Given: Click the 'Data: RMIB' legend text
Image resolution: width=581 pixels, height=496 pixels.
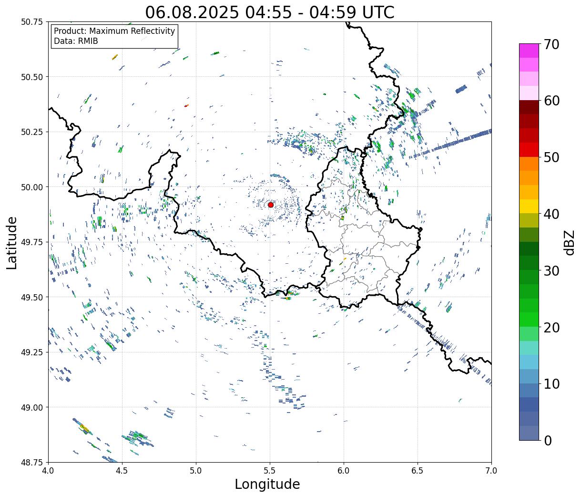Looking at the screenshot, I should click(x=76, y=41).
